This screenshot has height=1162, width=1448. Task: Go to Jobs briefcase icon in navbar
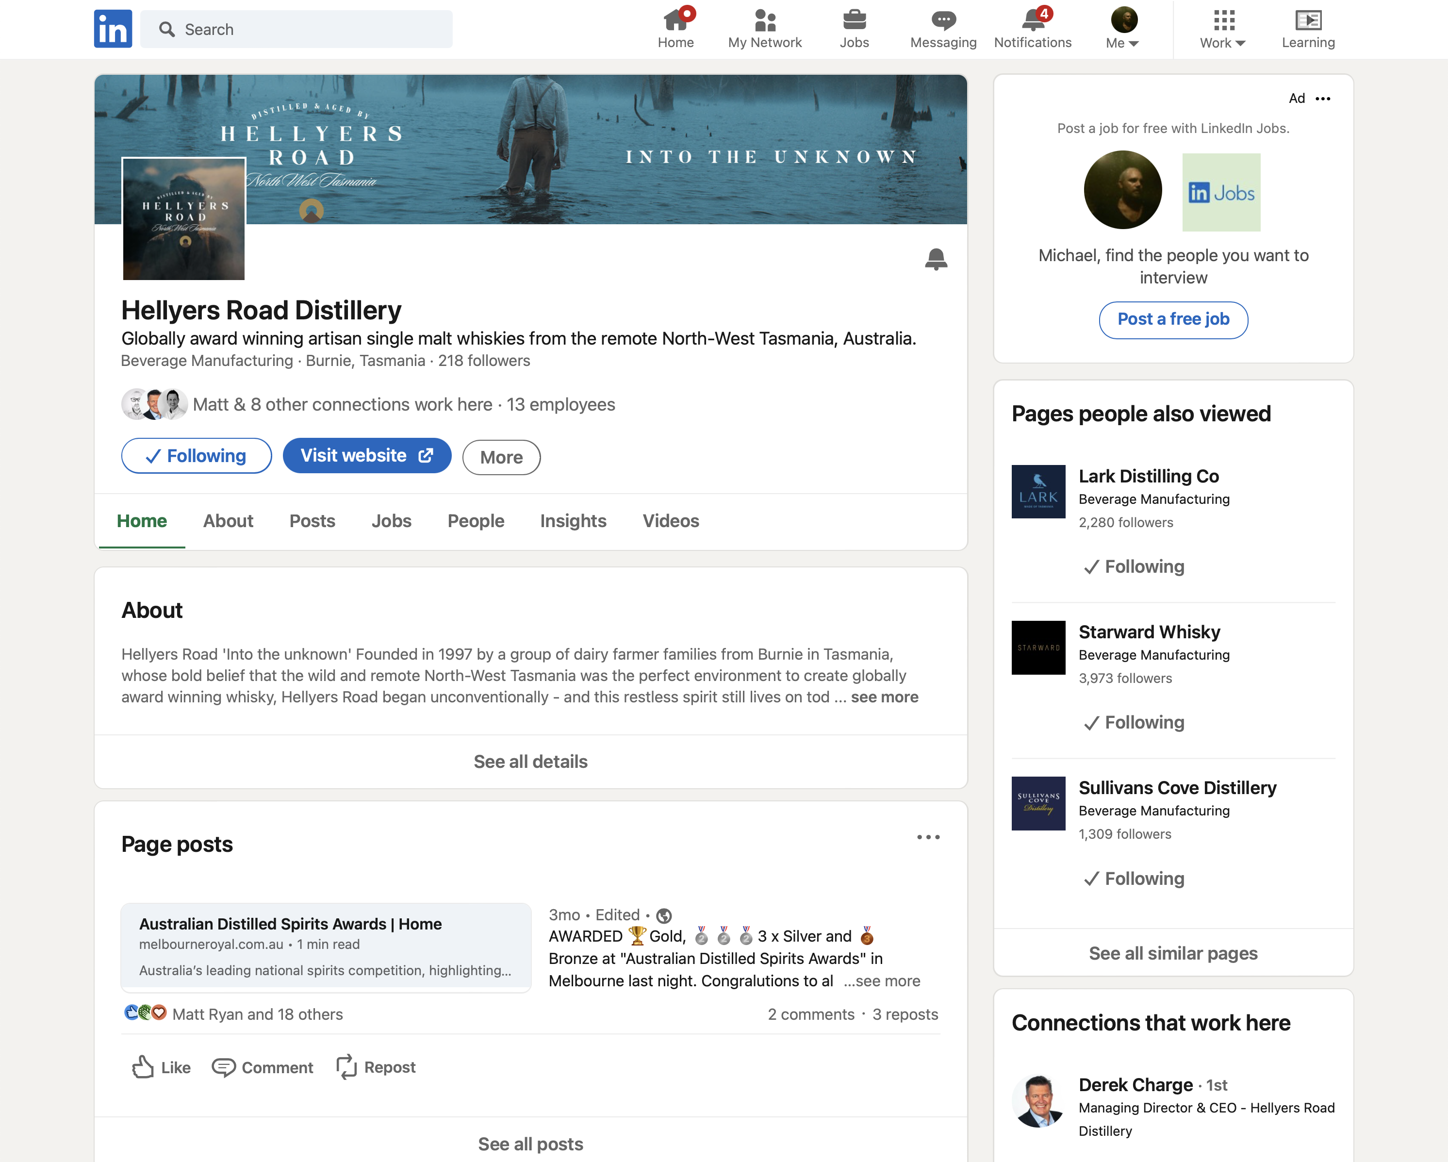coord(854,29)
